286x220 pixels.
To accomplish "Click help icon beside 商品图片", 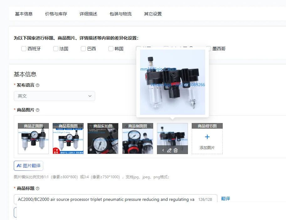I will pos(38,110).
